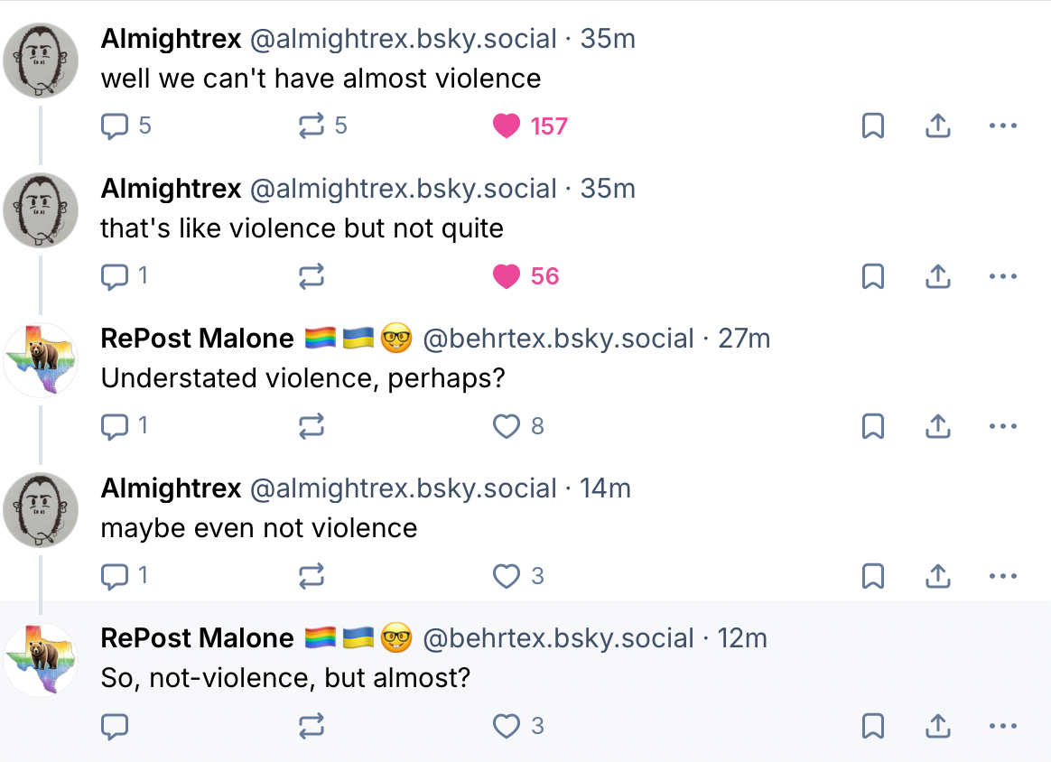Open more options for "So, not-violence, but almost?"
This screenshot has width=1051, height=762.
click(1002, 725)
